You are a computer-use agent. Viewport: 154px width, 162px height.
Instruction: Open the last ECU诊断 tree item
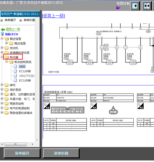pos(25,80)
